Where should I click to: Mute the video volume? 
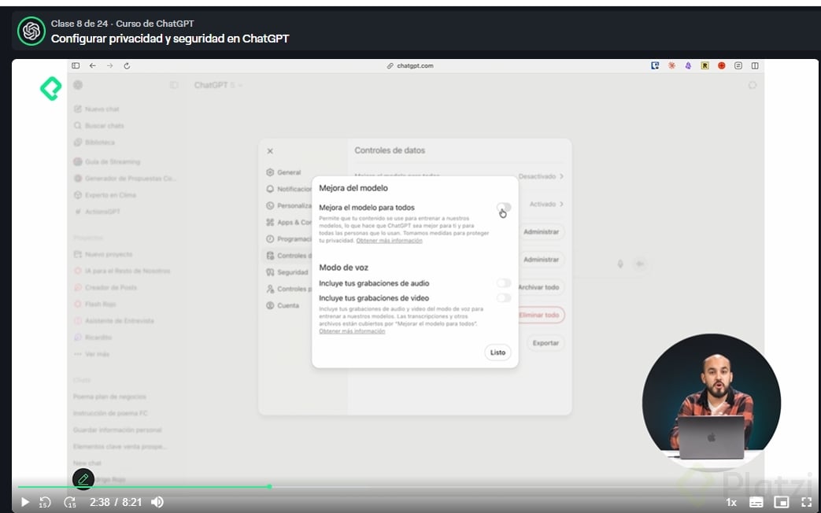(157, 502)
